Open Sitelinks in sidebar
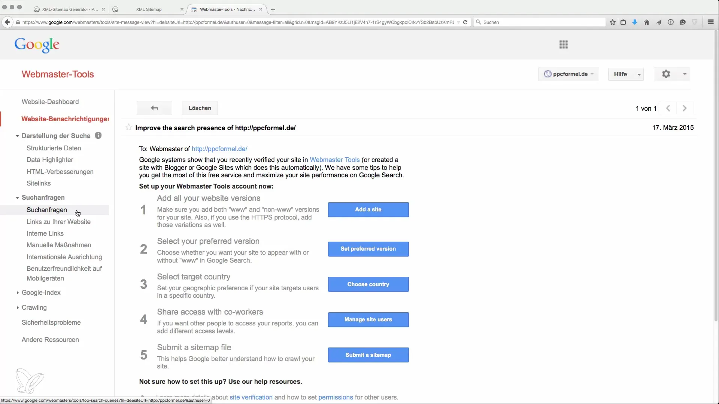This screenshot has height=404, width=719. pos(39,183)
